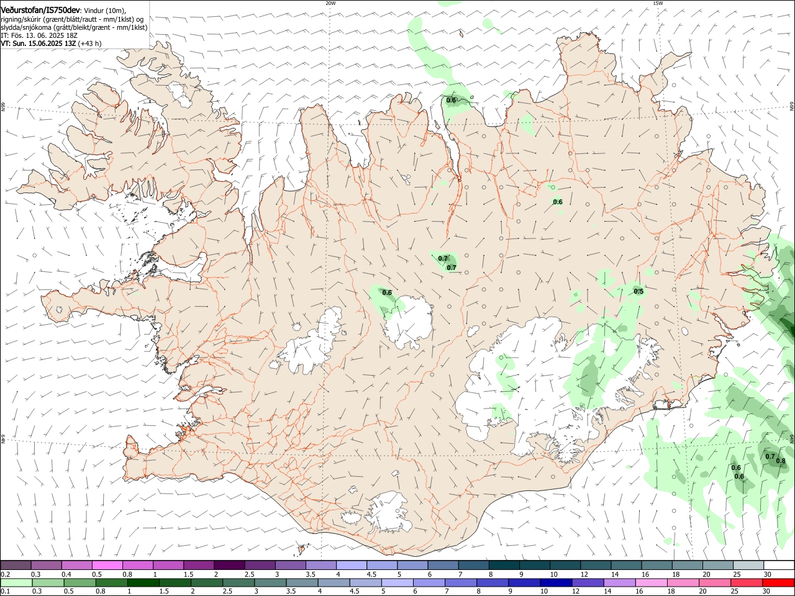Select the bright red rain swatch after 30

click(779, 582)
